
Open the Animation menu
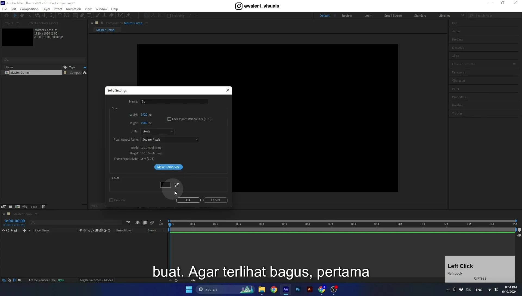[x=73, y=9]
